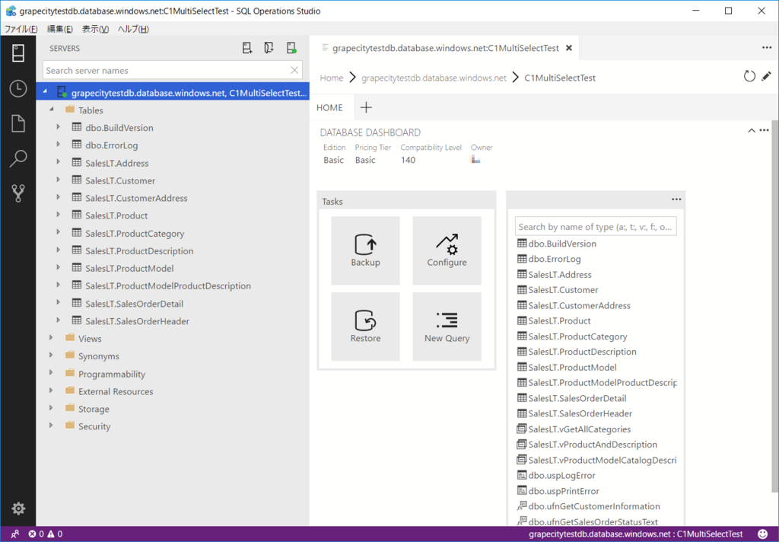The height and width of the screenshot is (542, 779).
Task: Click the pencil Edit dashboard icon
Action: pyautogui.click(x=766, y=76)
